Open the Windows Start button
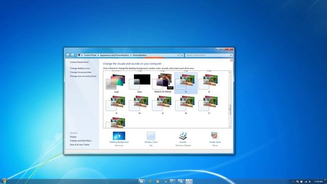 pyautogui.click(x=4, y=181)
